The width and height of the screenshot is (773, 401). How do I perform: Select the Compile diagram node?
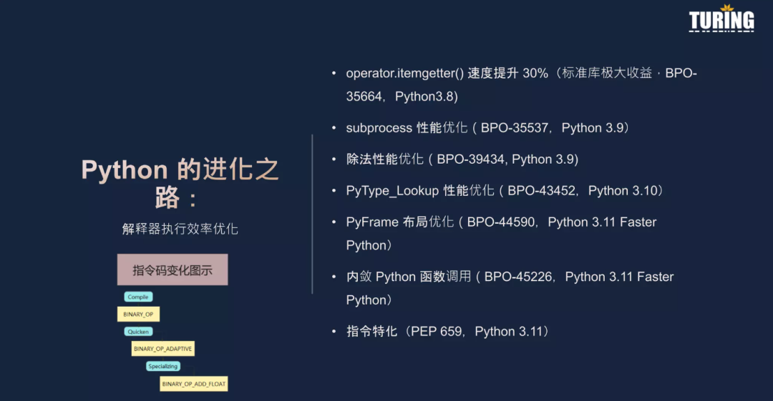(x=138, y=297)
